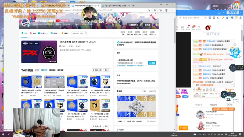Collapse the chat side widget minus button
The width and height of the screenshot is (244, 137).
click(235, 45)
